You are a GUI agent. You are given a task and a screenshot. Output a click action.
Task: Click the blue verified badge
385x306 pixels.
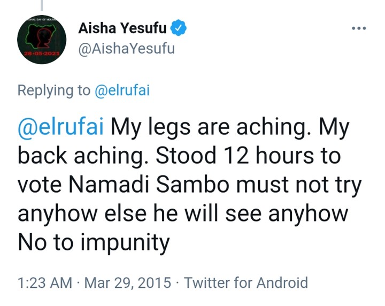tap(179, 28)
